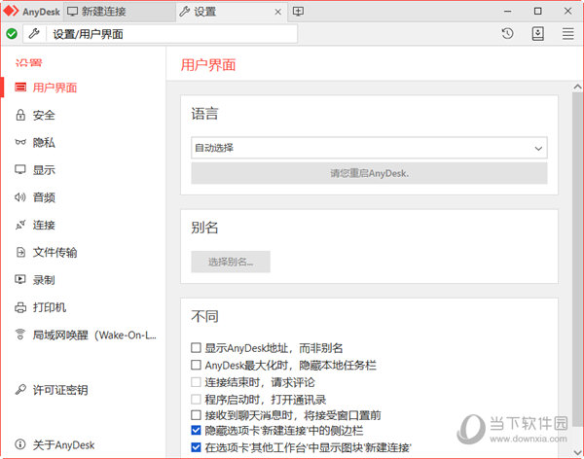Viewport: 584px width, 459px height.
Task: Close the 设置 tab
Action: click(x=277, y=12)
